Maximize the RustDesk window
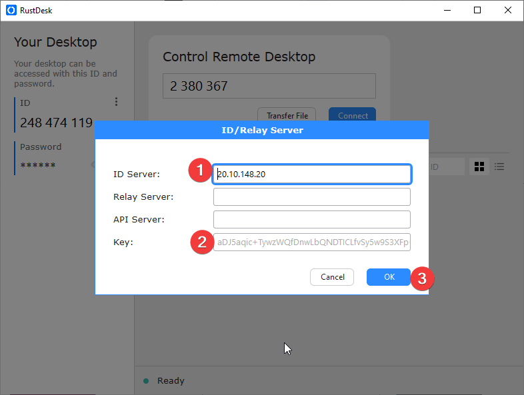The width and height of the screenshot is (524, 395). tap(477, 10)
